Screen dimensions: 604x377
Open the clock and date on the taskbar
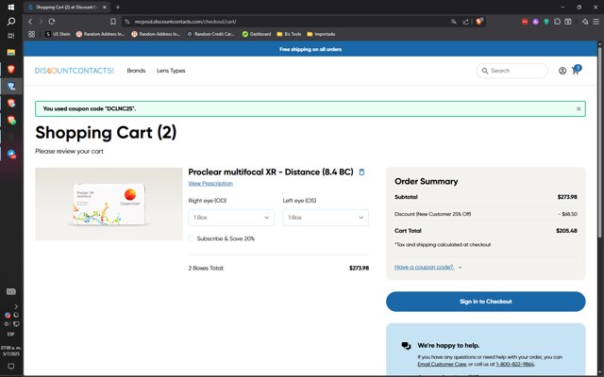10,351
